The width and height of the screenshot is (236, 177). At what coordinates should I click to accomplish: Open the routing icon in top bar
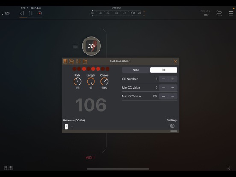coord(219,13)
